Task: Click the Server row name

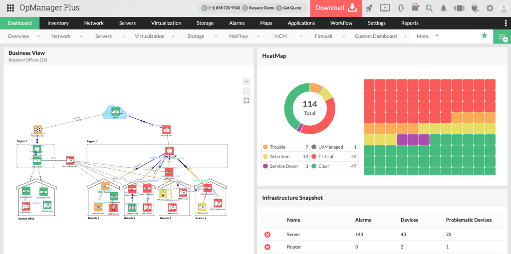Action: click(x=293, y=235)
